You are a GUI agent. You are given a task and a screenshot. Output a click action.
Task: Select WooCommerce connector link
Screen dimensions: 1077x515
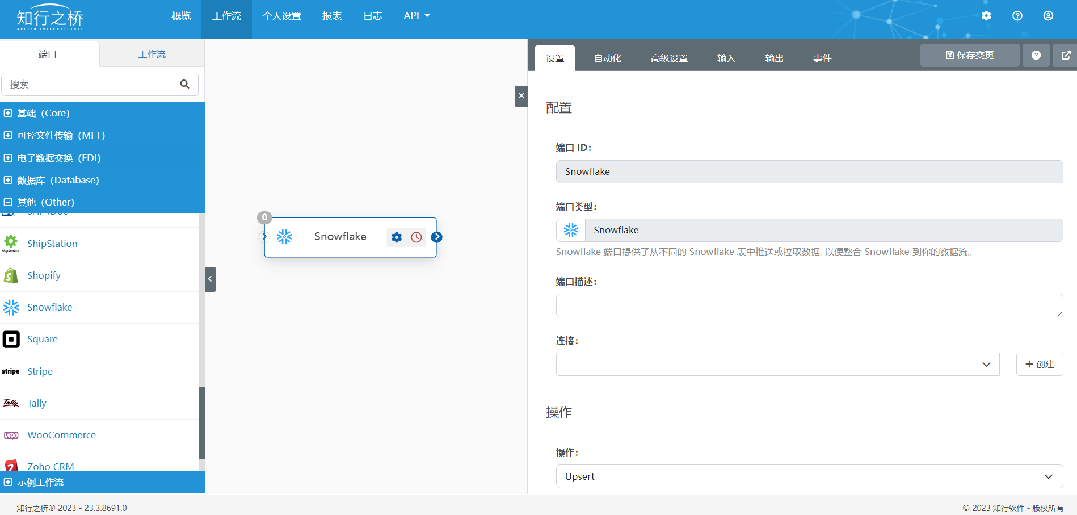(x=61, y=435)
